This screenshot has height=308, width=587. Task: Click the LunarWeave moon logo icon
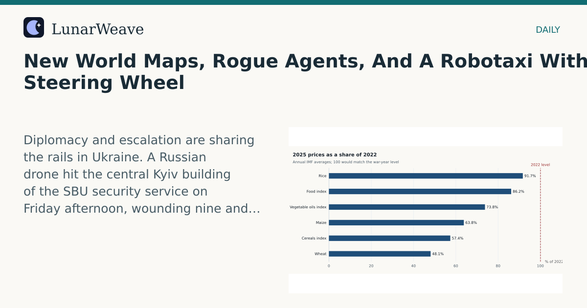click(34, 27)
